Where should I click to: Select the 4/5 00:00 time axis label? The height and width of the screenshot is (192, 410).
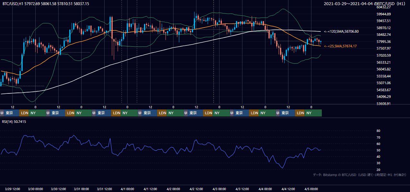[x=311, y=189]
